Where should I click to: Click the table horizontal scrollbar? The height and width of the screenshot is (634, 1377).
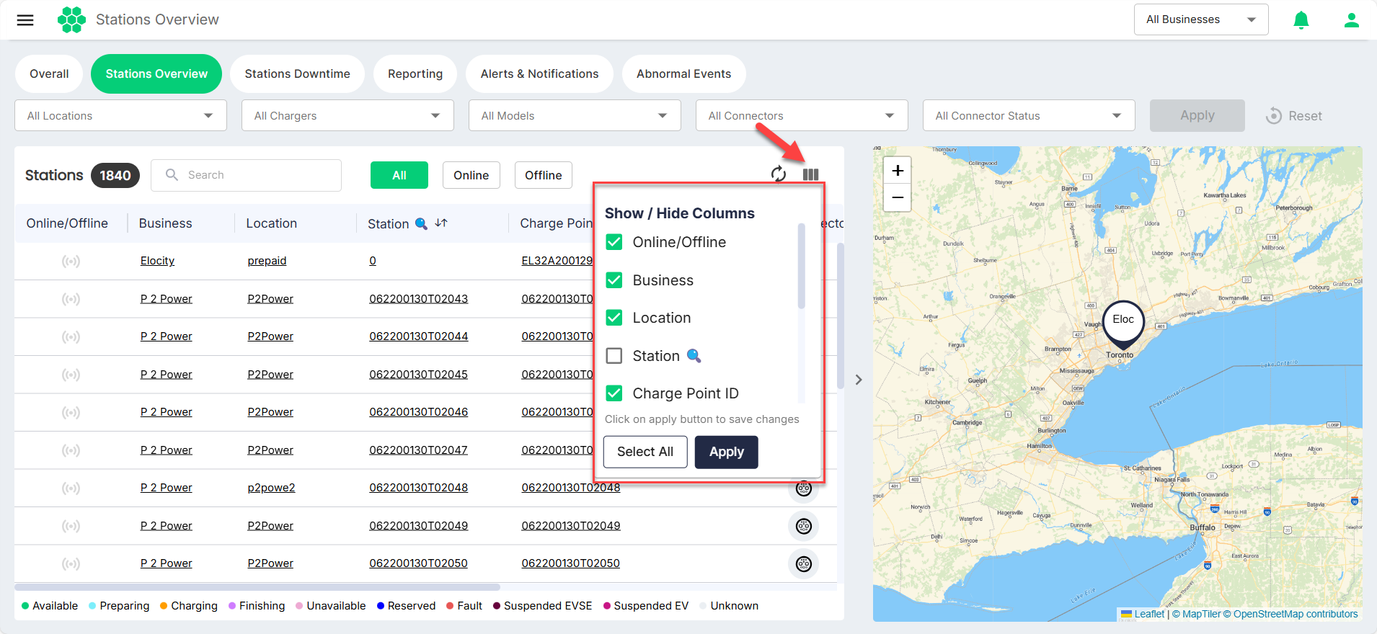pyautogui.click(x=257, y=587)
